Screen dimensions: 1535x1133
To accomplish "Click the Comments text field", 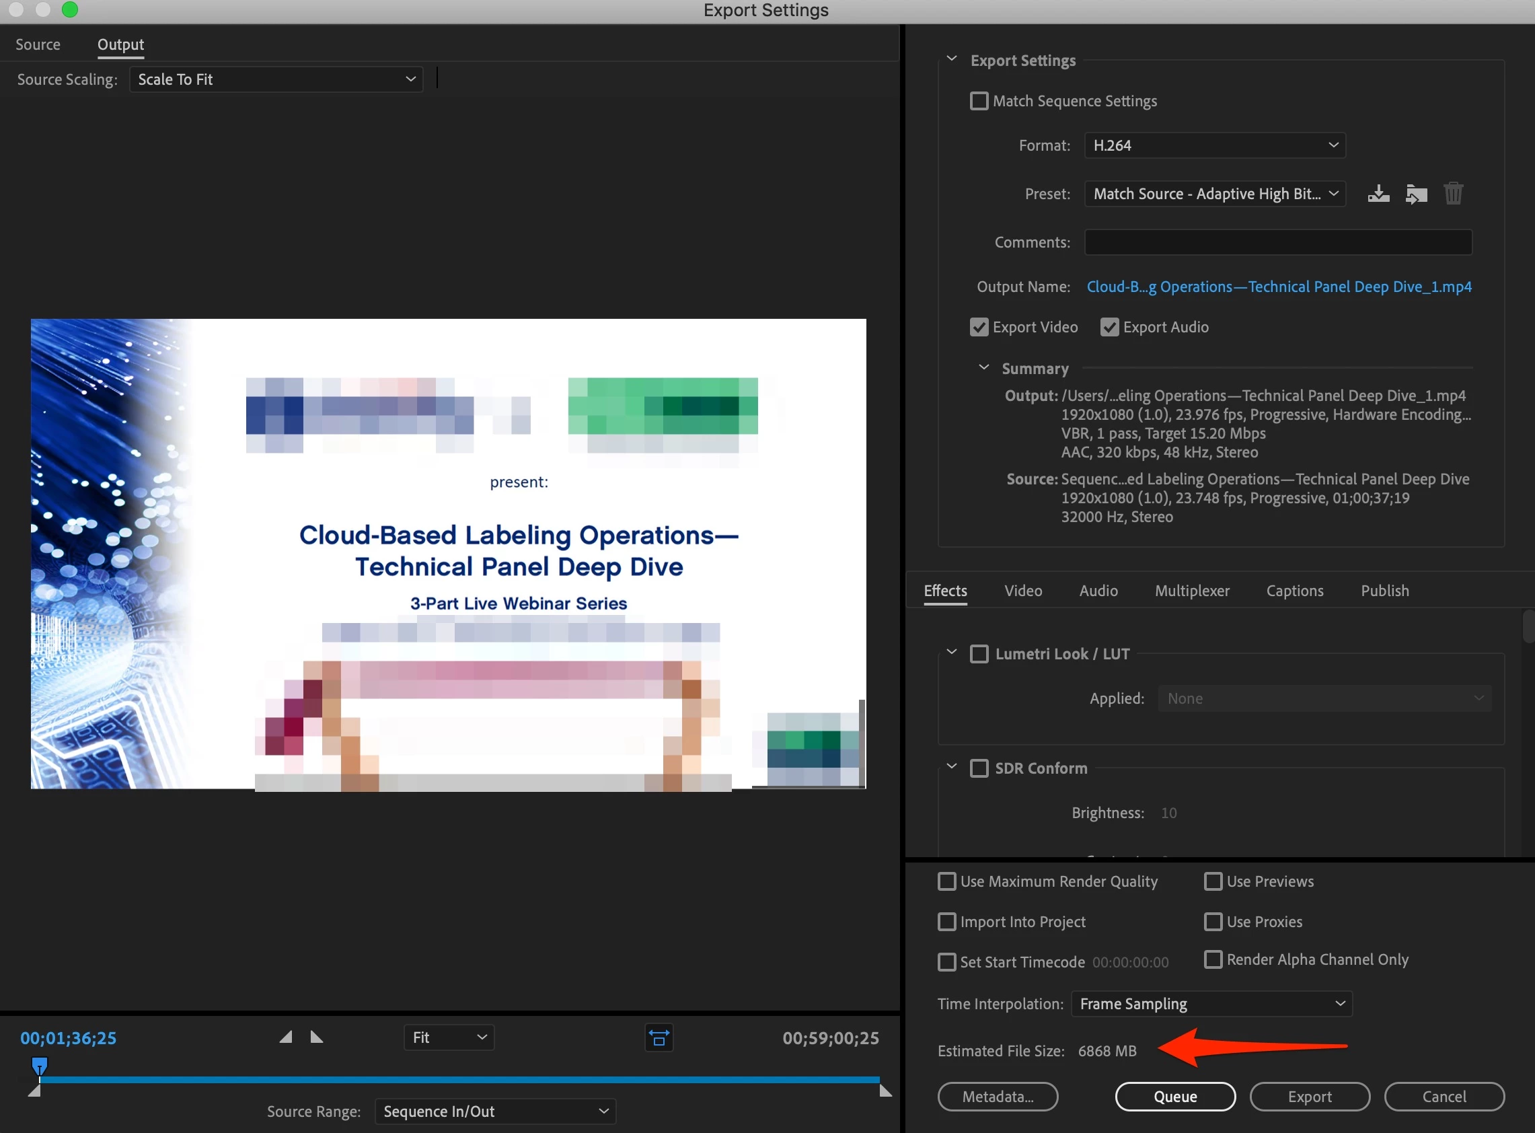I will tap(1277, 242).
